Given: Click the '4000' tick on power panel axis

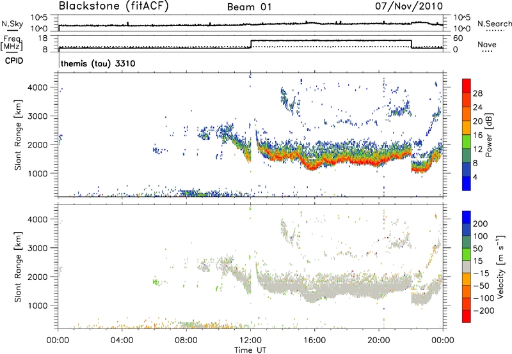Looking at the screenshot, I should (37, 88).
